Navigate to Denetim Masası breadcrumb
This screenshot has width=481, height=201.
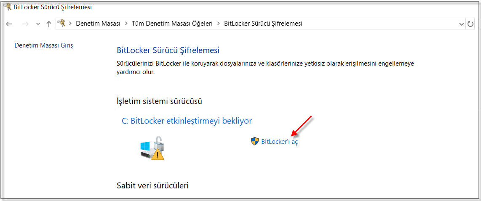coord(98,24)
